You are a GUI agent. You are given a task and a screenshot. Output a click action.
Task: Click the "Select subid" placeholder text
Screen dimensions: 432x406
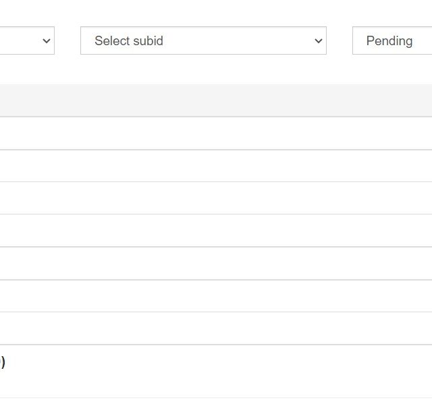click(x=129, y=40)
